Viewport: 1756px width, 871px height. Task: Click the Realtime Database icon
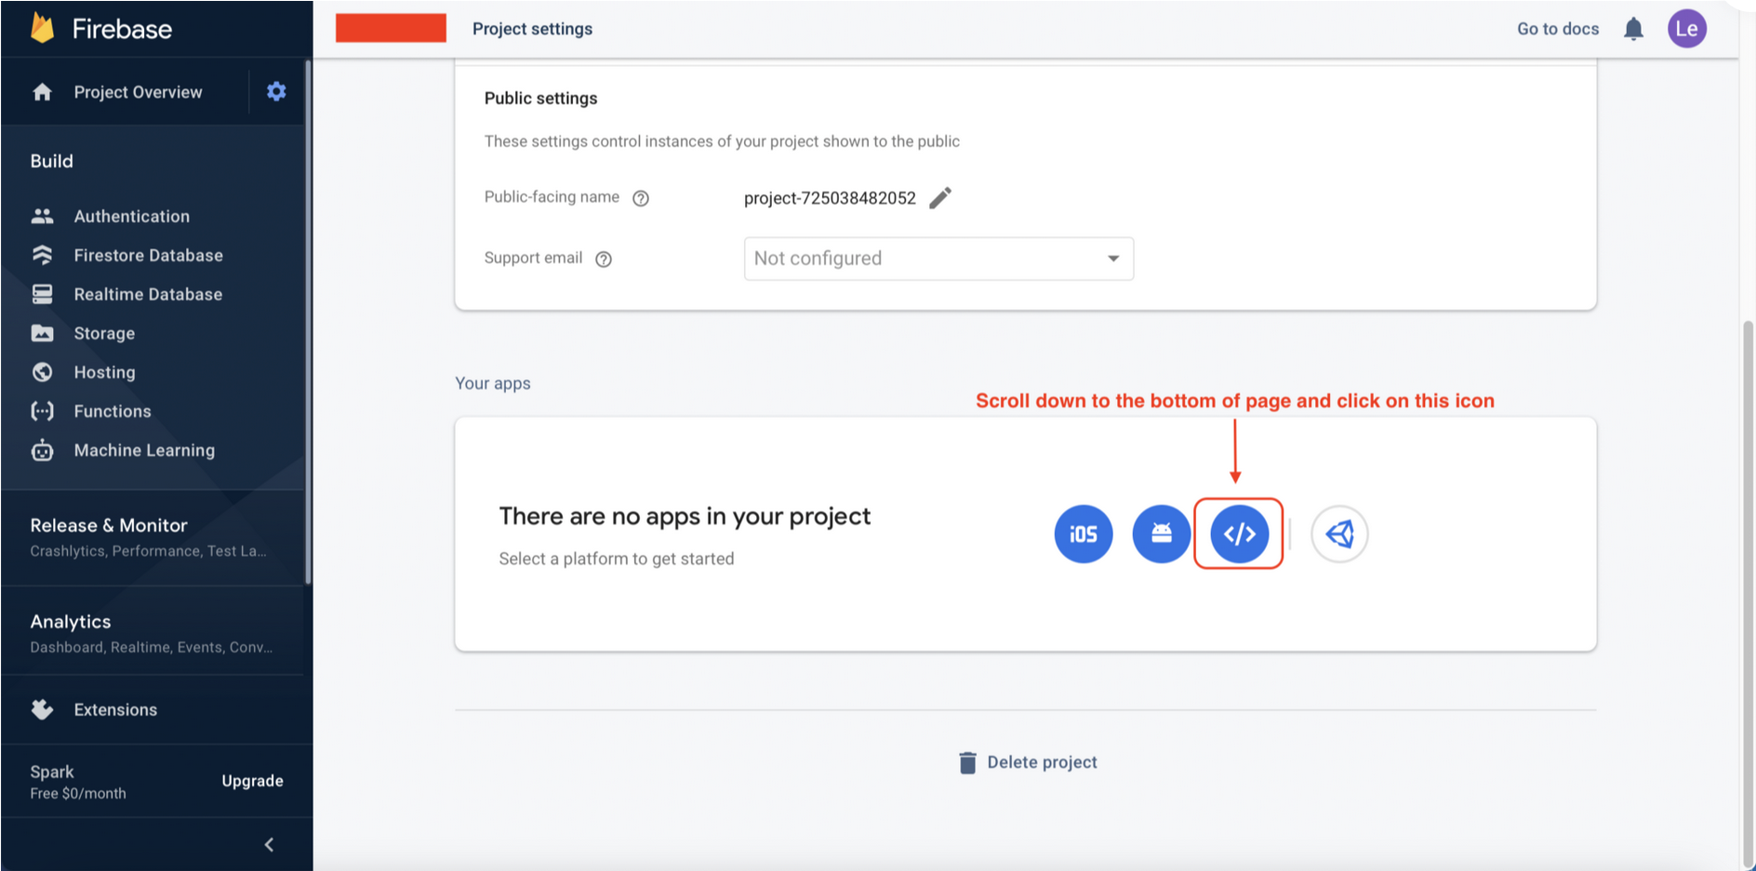pos(42,294)
